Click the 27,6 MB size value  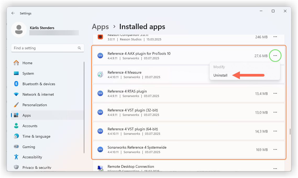[261, 56]
